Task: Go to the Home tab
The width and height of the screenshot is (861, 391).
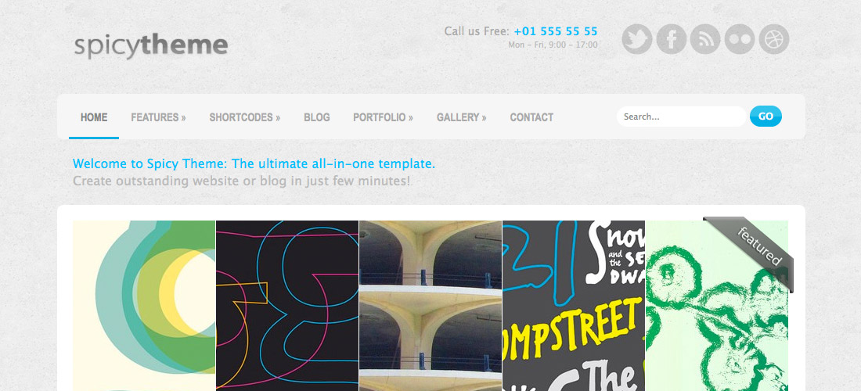Action: click(94, 117)
